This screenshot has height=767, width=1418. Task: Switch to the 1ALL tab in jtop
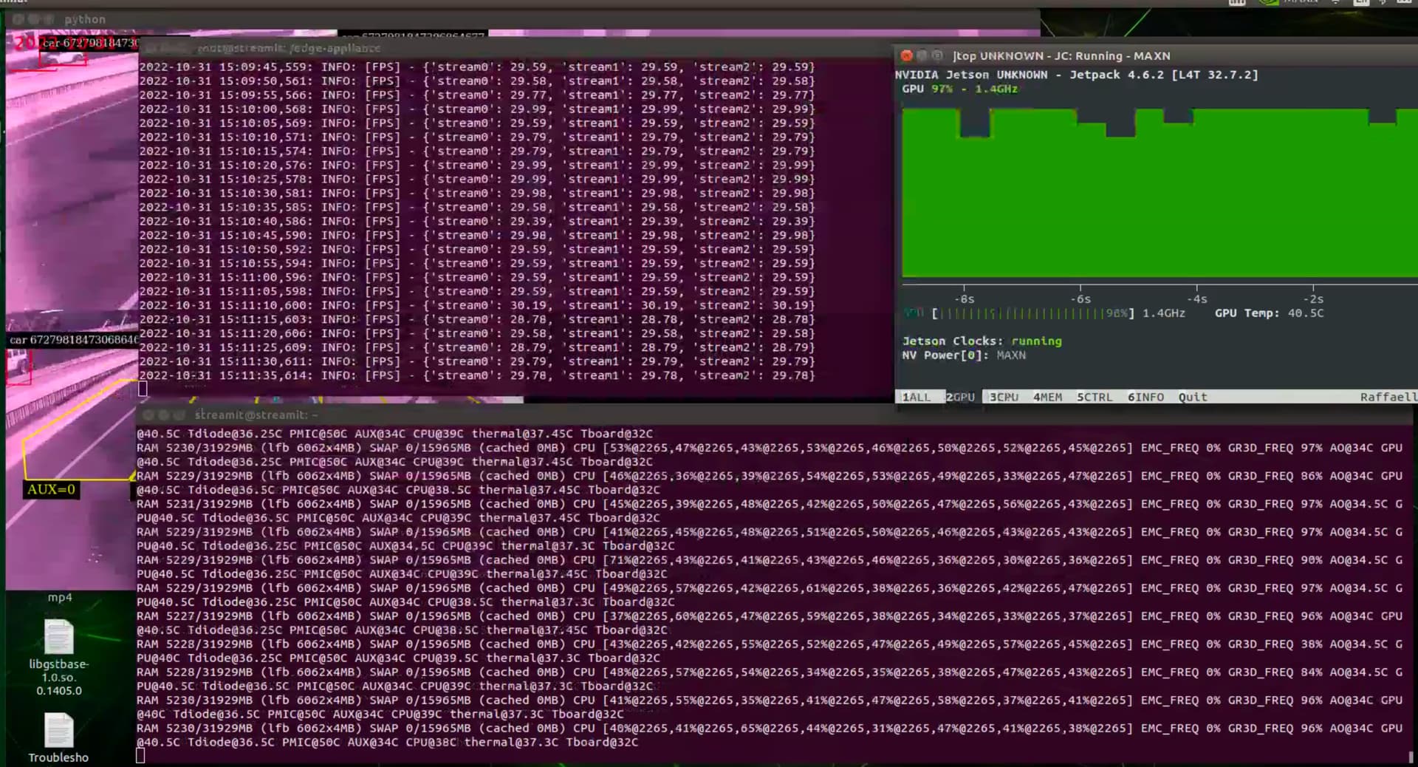click(x=916, y=397)
